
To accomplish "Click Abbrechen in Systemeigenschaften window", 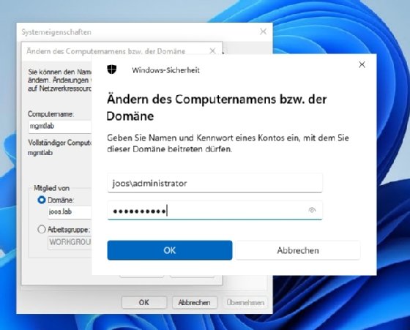I will (194, 302).
